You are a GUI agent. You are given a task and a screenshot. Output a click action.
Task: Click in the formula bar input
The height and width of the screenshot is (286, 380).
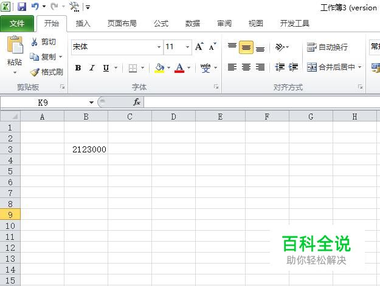click(x=261, y=102)
